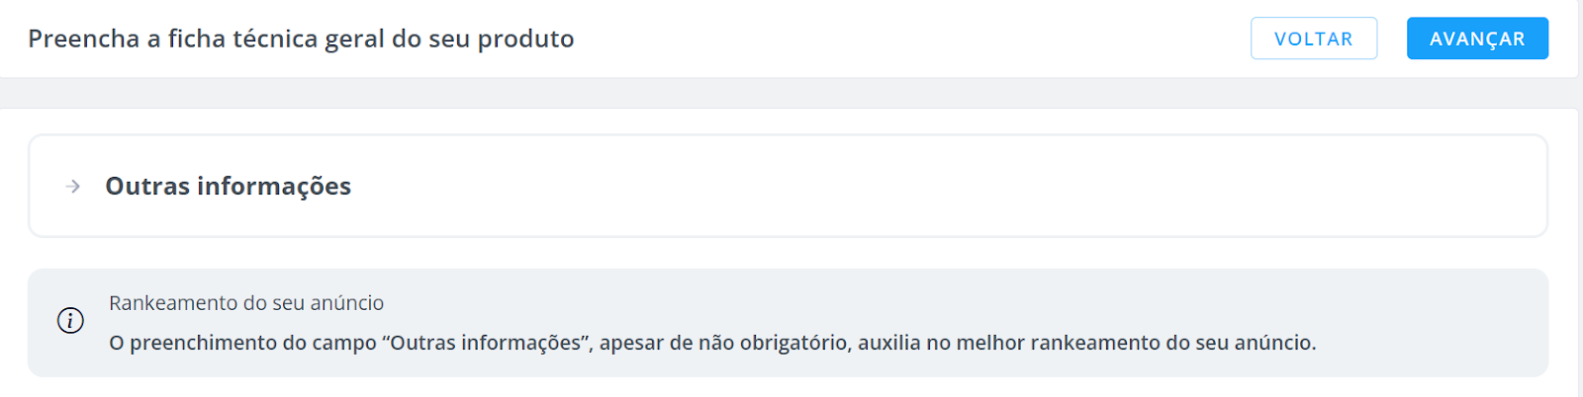The width and height of the screenshot is (1583, 397).
Task: Open the Outras informações section title
Action: (x=229, y=186)
